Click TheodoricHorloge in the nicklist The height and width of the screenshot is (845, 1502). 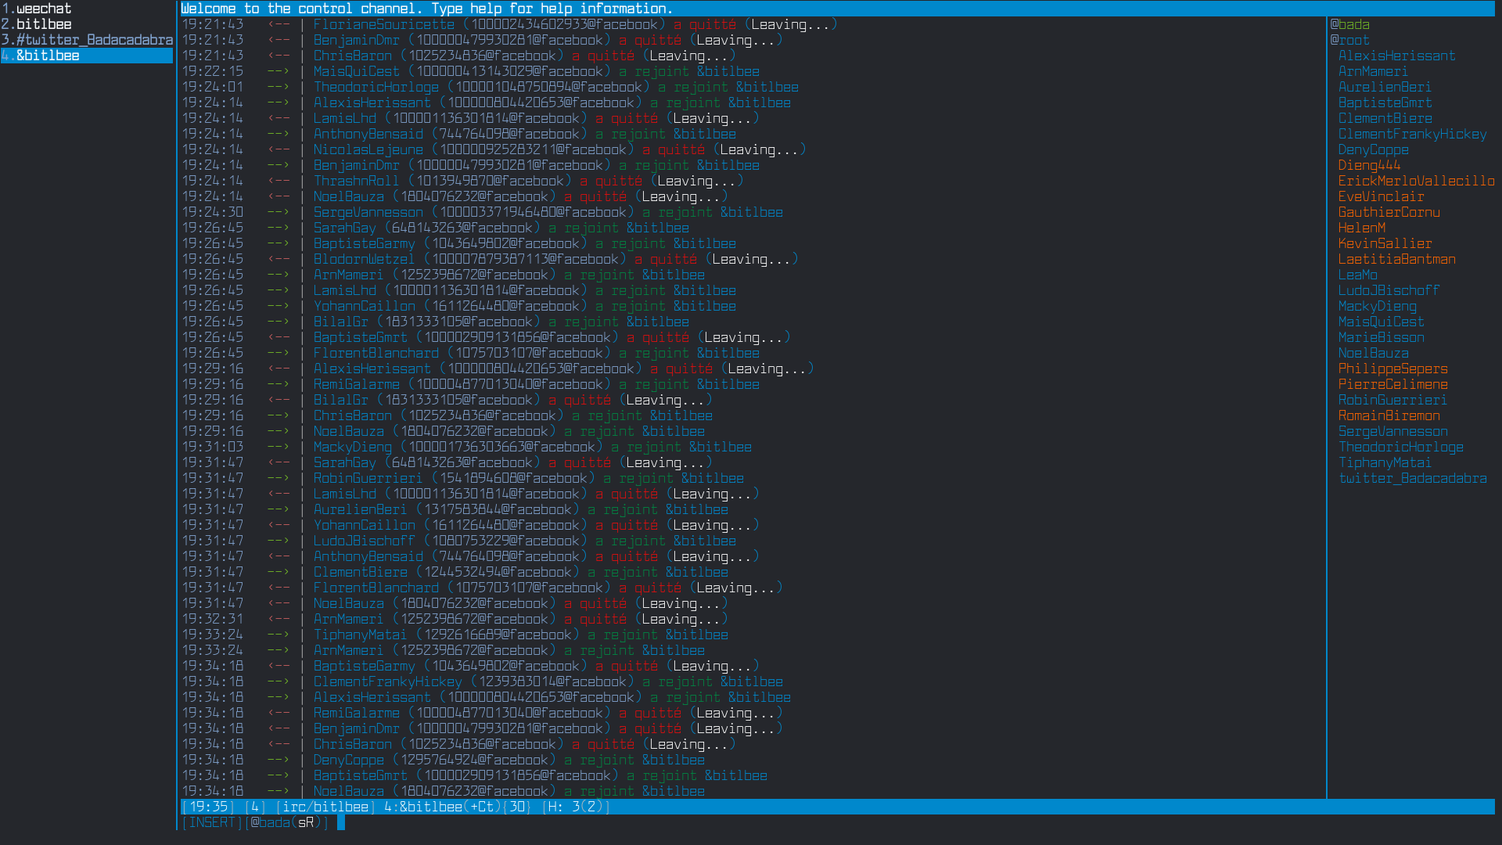[x=1400, y=447]
